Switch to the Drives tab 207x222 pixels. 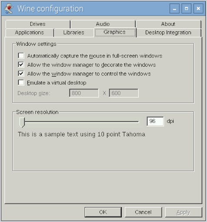click(x=38, y=24)
